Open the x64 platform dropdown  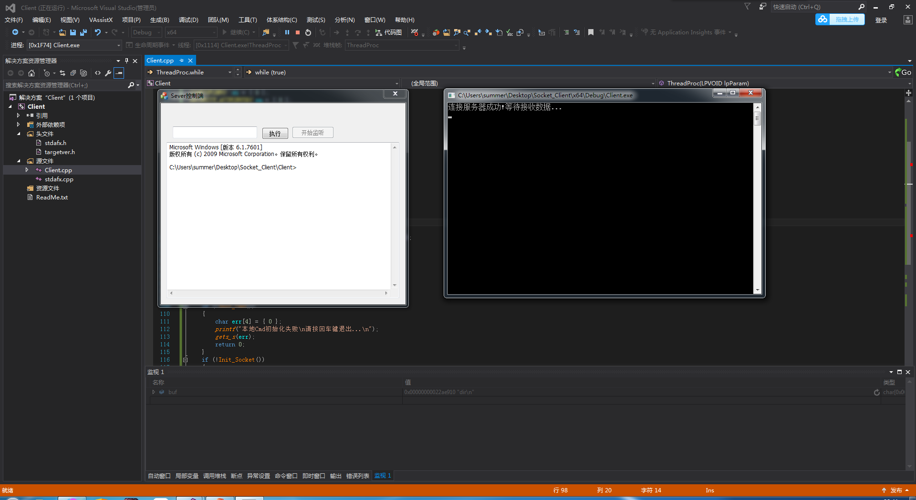(191, 32)
